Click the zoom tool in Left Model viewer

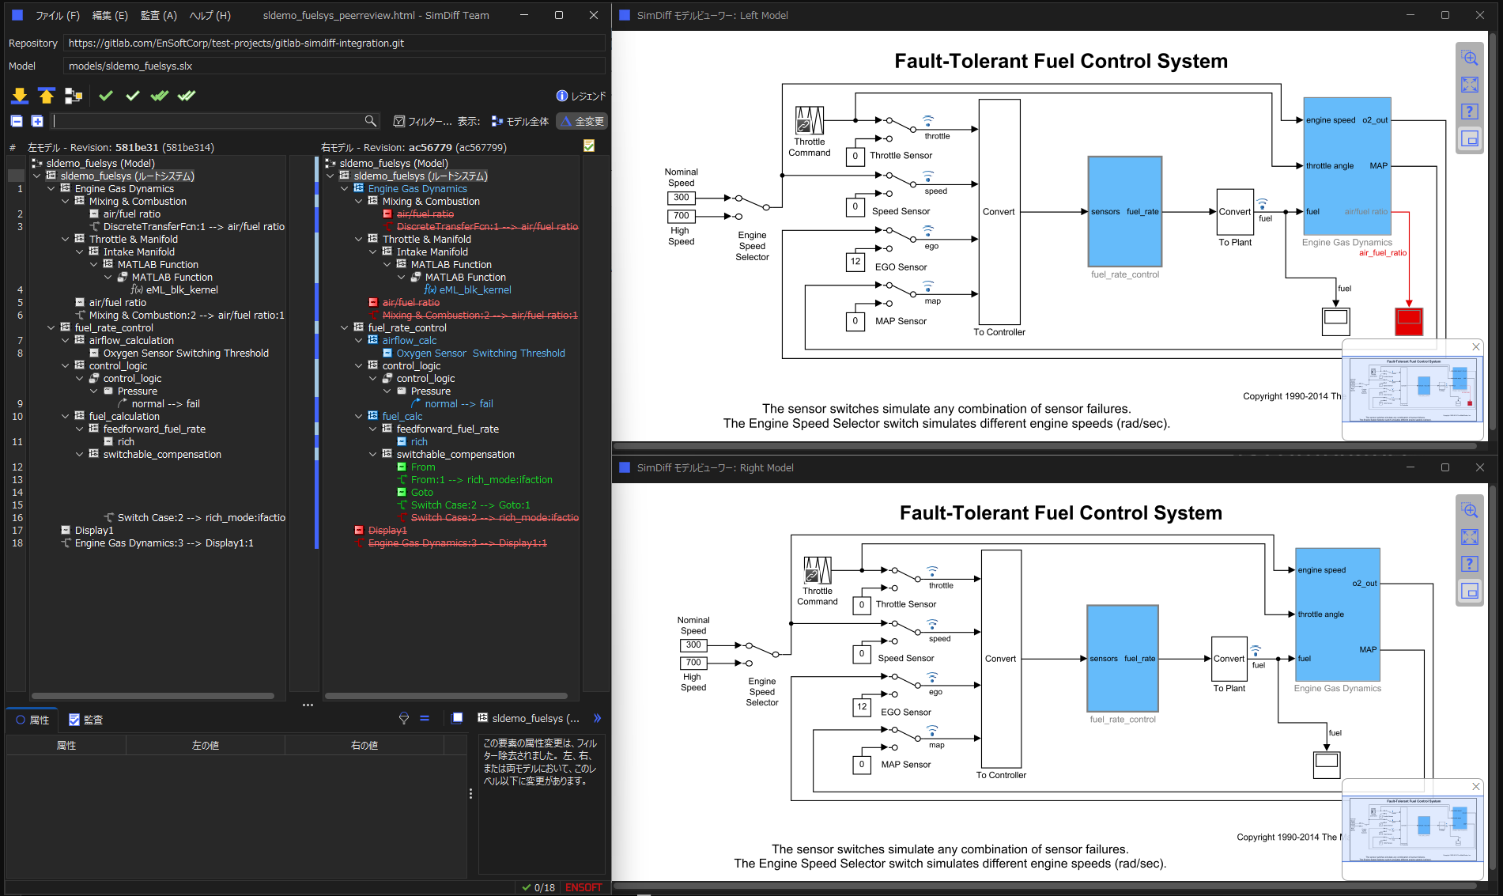1470,58
